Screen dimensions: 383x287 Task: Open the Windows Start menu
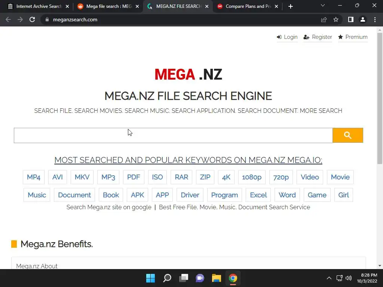pos(150,278)
